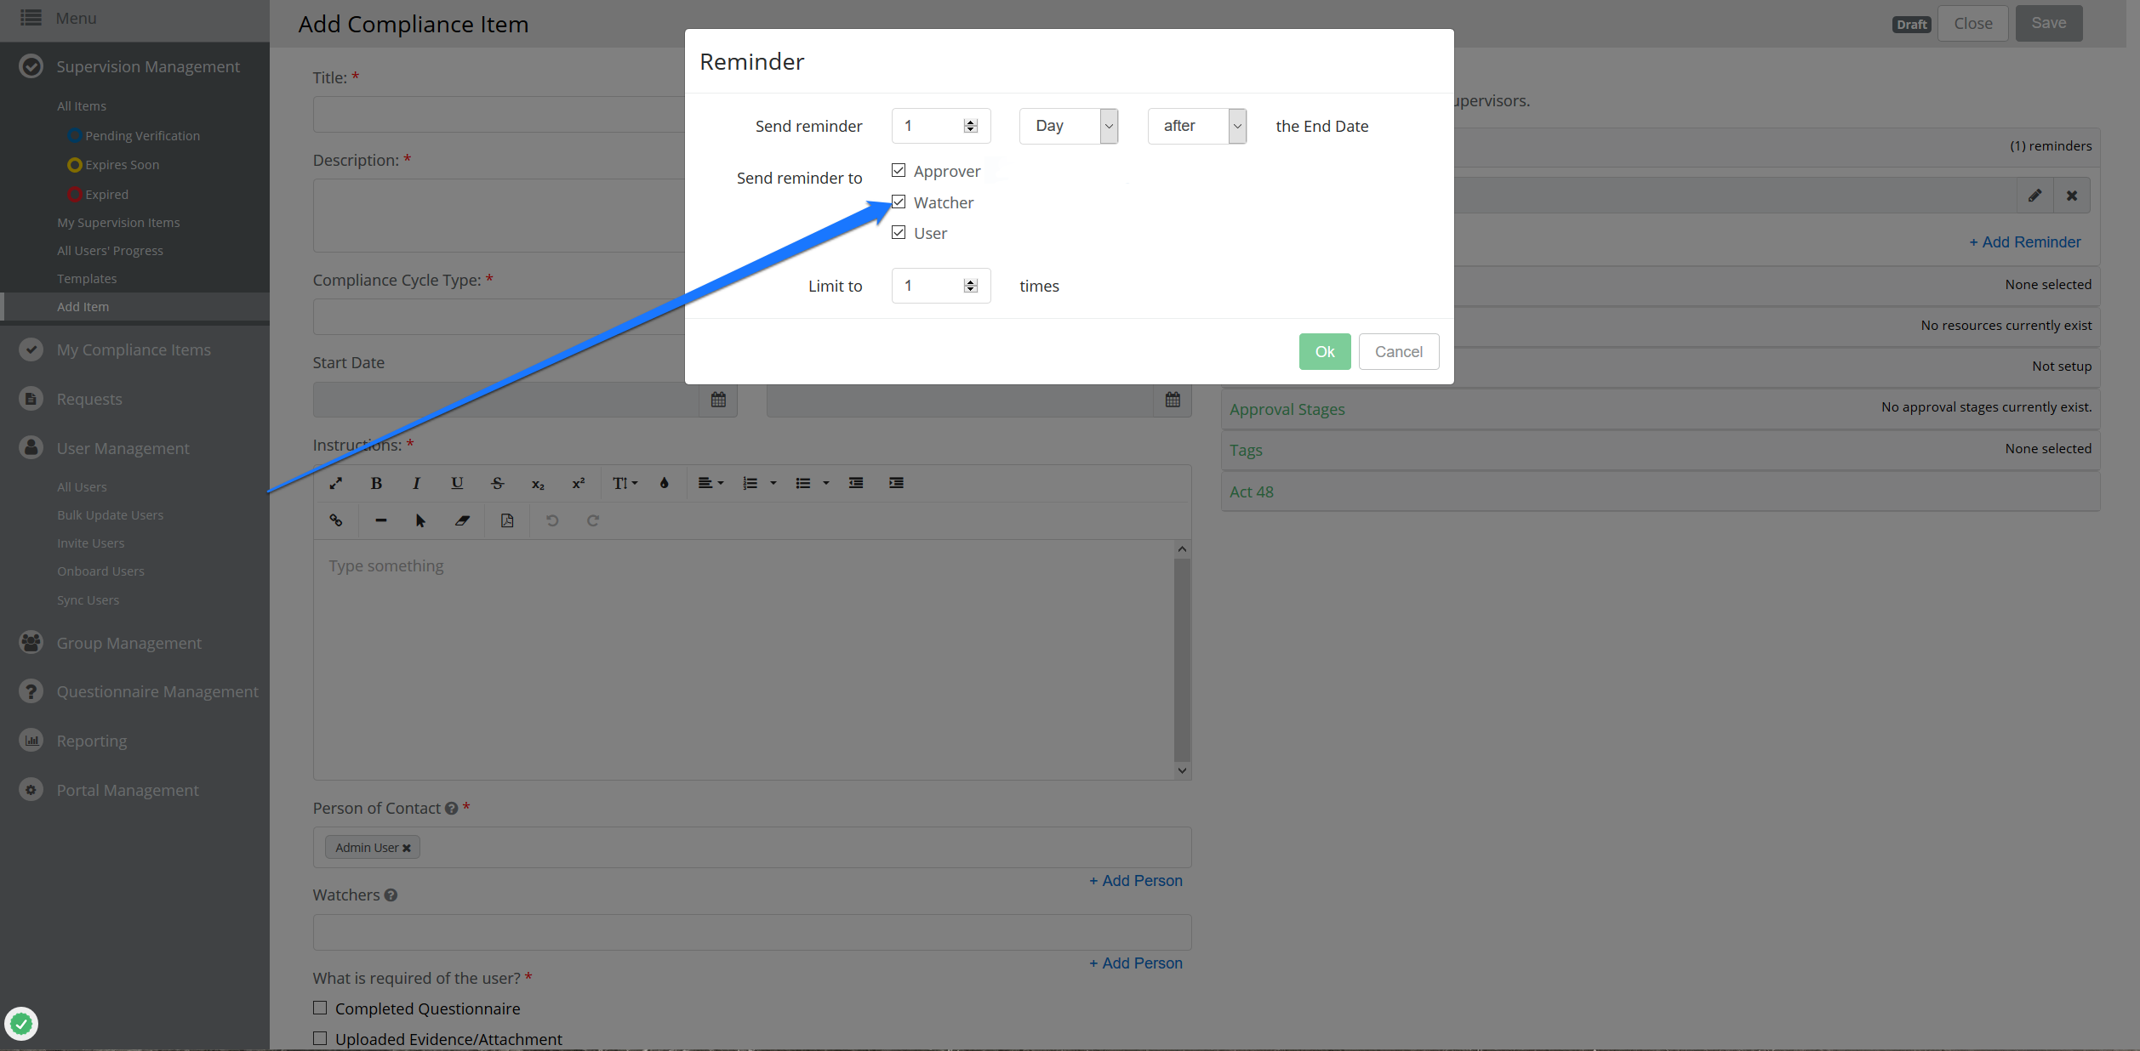Confirm reminder with Ok button

1324,351
